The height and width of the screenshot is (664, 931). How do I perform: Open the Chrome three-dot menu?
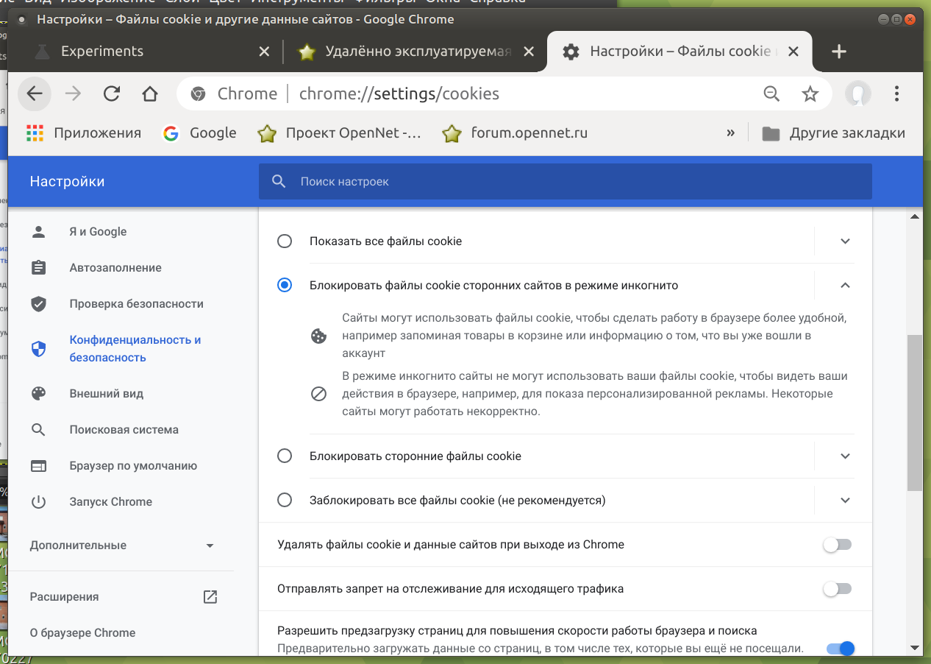tap(896, 93)
